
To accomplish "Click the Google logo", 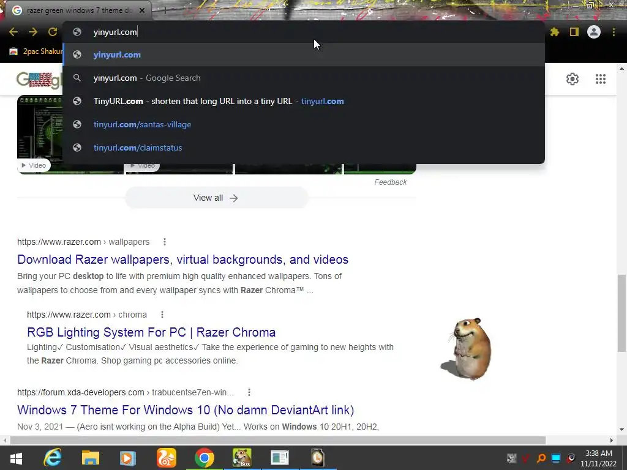I will (40, 80).
